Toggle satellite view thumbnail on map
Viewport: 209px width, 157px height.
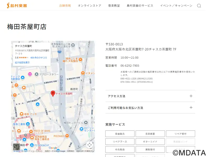click(17, 147)
